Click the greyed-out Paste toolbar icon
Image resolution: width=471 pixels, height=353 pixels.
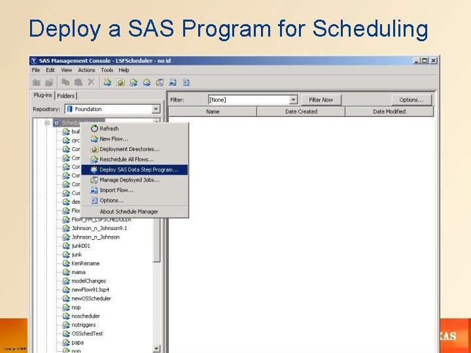tap(78, 82)
